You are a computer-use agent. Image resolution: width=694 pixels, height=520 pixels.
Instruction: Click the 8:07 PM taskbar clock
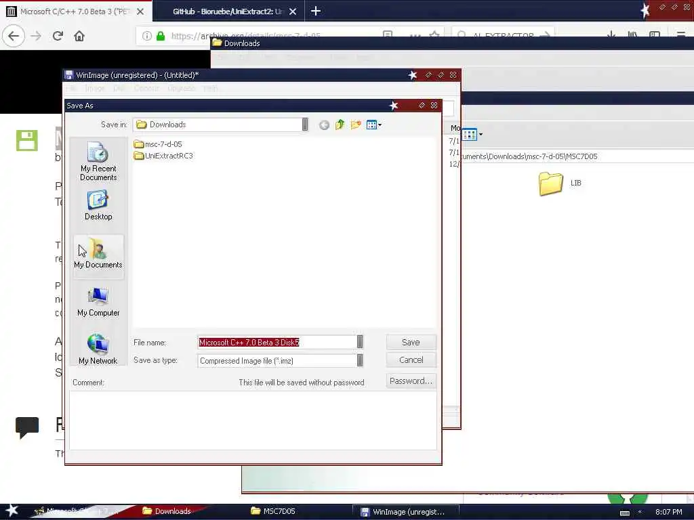point(668,512)
